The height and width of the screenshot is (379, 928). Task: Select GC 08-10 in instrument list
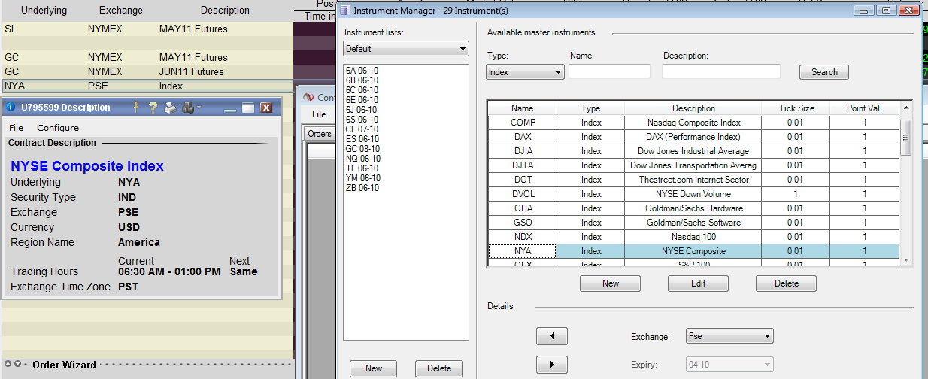[362, 149]
